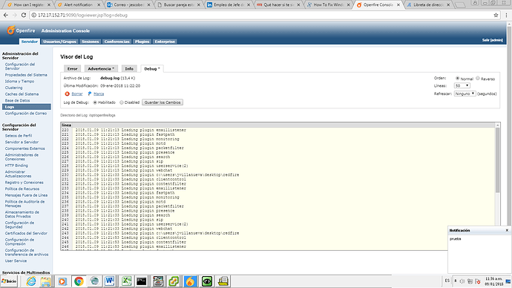Open Configuración del Servidor sidebar link
This screenshot has width=512, height=288.
(x=19, y=66)
